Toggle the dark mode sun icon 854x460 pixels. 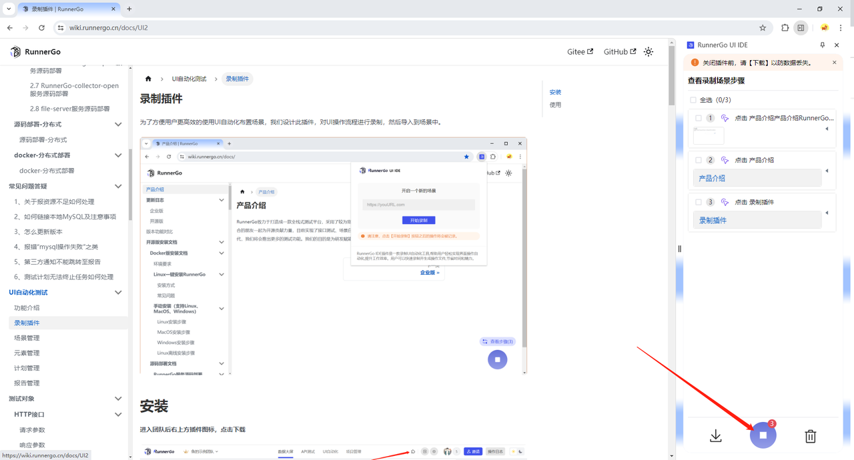point(649,52)
